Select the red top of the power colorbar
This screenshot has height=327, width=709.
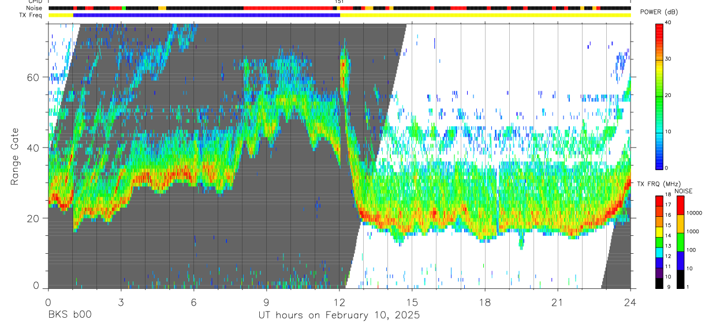coord(659,29)
